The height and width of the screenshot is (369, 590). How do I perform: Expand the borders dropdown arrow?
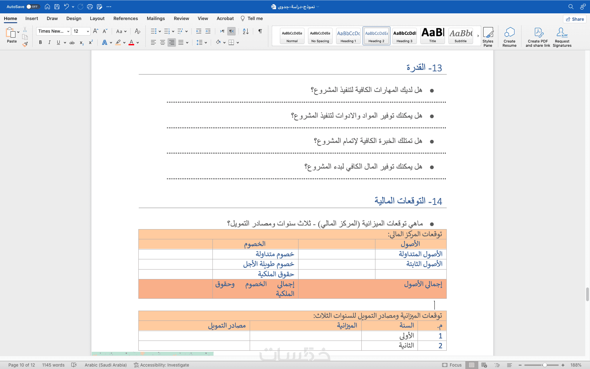238,43
